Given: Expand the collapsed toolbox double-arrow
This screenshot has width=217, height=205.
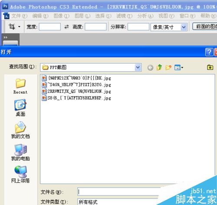Looking at the screenshot, I should (6, 37).
